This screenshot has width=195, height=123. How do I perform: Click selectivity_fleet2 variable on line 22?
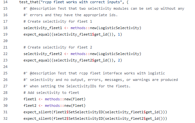click(x=43, y=54)
